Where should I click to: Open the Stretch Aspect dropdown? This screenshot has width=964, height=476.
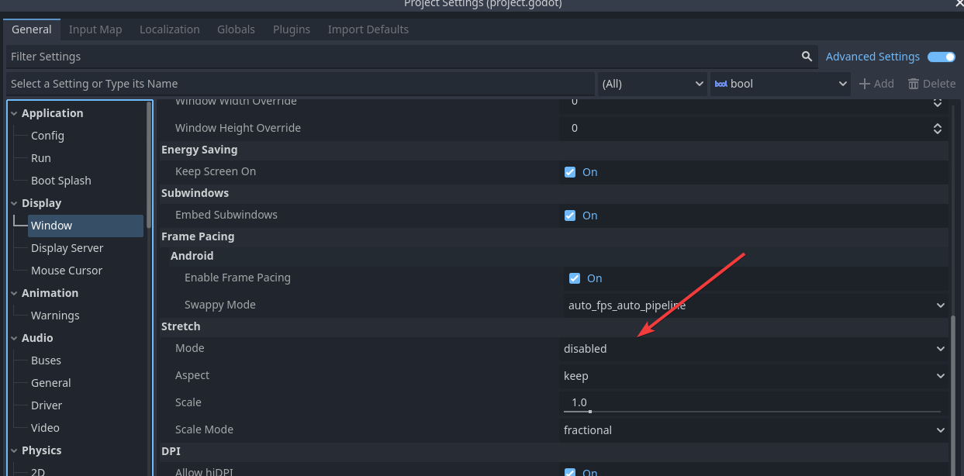(x=752, y=376)
